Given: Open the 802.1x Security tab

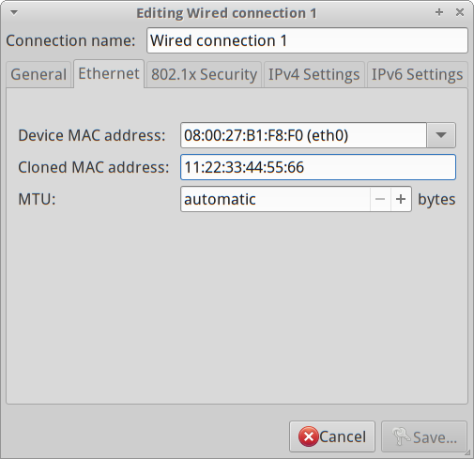Looking at the screenshot, I should [x=204, y=74].
